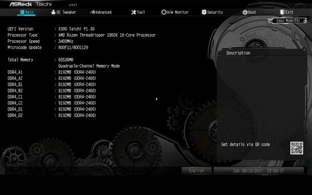Image resolution: width=312 pixels, height=195 pixels.
Task: Open the Main tab
Action: (x=27, y=12)
